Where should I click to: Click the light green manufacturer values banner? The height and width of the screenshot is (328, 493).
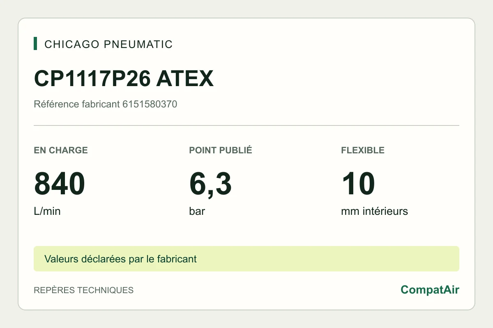(x=246, y=259)
